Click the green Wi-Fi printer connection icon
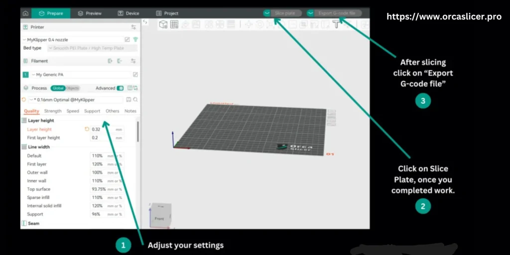The width and height of the screenshot is (510, 255). [135, 40]
